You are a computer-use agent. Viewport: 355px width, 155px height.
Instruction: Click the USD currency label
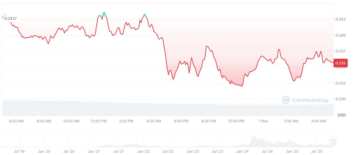[x=341, y=115]
